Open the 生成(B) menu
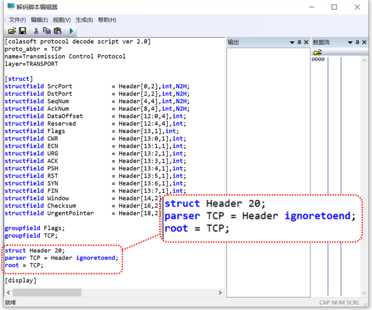372x310 pixels. [x=84, y=20]
